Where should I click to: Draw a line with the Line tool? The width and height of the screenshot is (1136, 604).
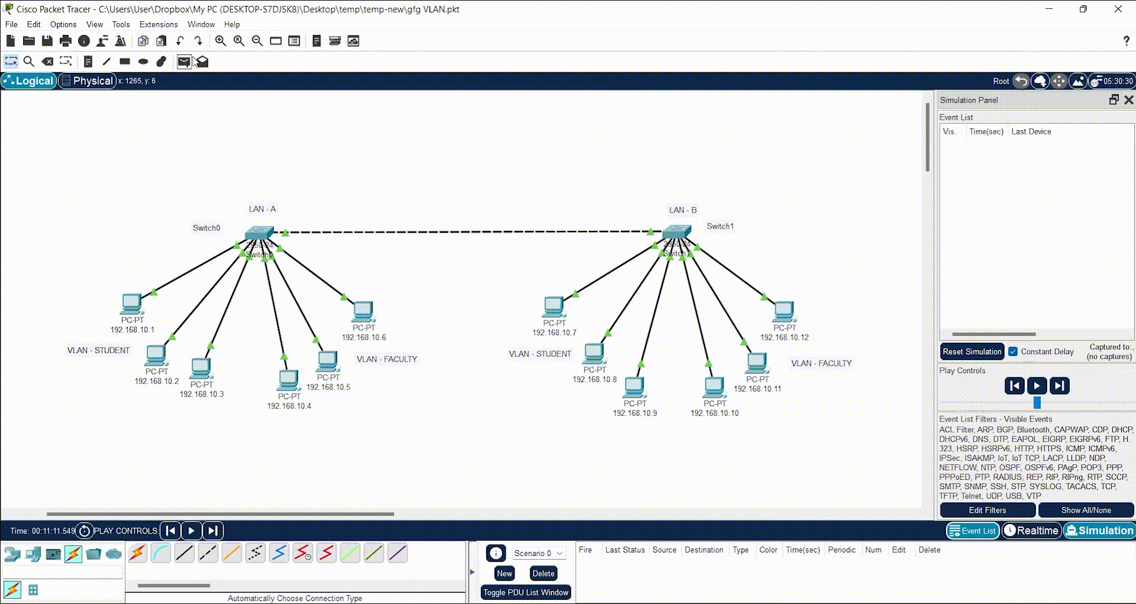107,62
